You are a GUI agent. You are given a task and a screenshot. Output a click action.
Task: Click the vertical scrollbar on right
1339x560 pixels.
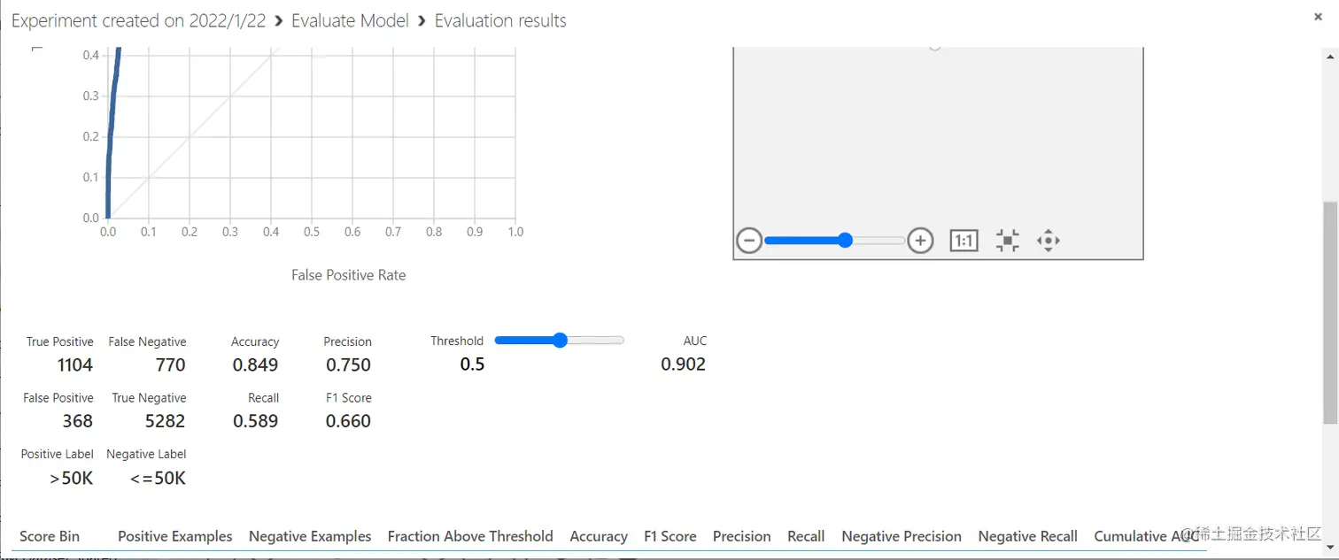pos(1330,310)
